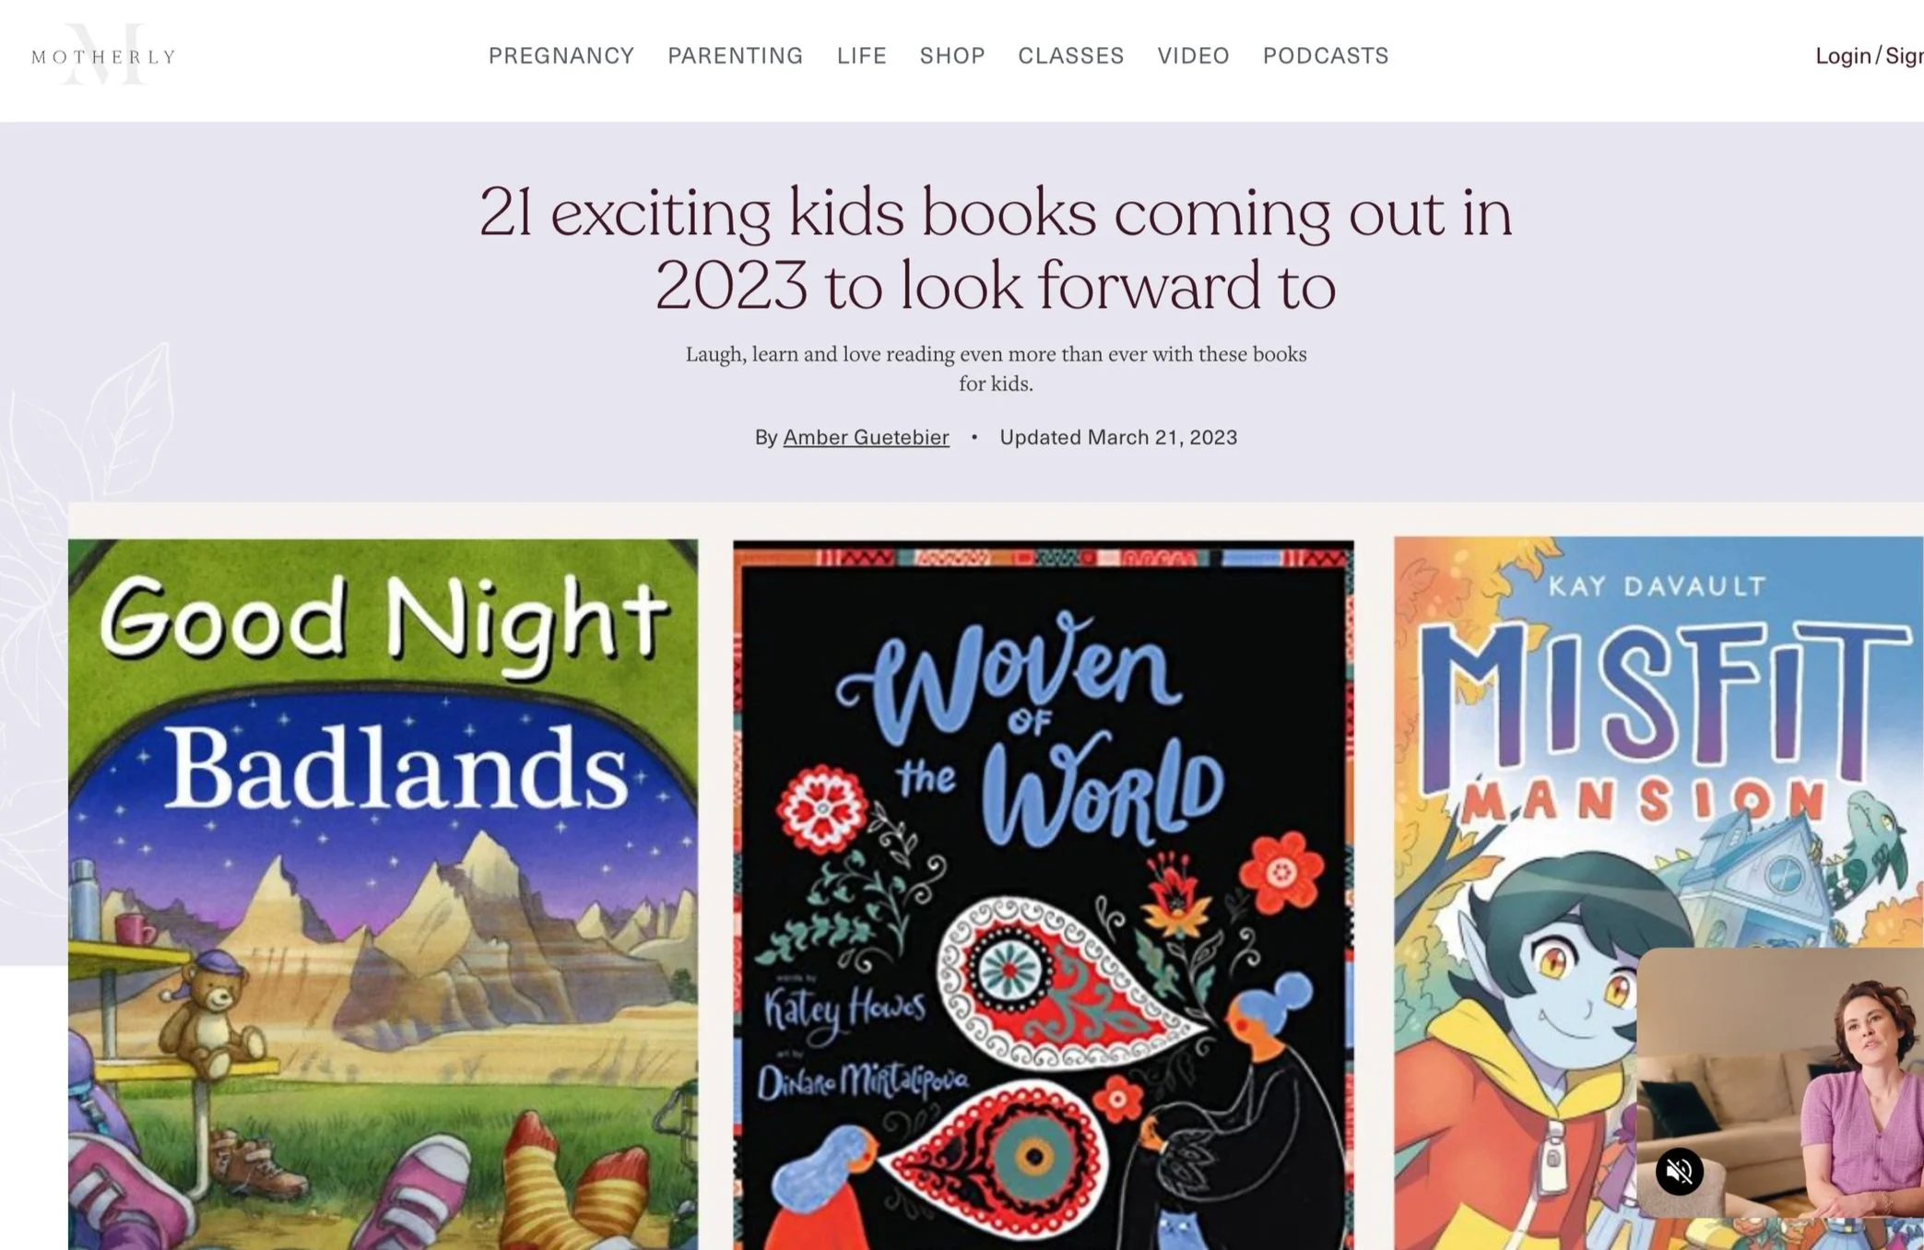This screenshot has height=1250, width=1924.
Task: Click the Login / Sign up link
Action: tap(1869, 55)
